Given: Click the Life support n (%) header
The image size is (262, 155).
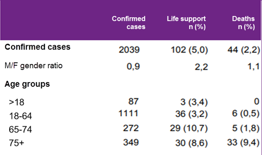Looking at the screenshot, I should point(186,23).
